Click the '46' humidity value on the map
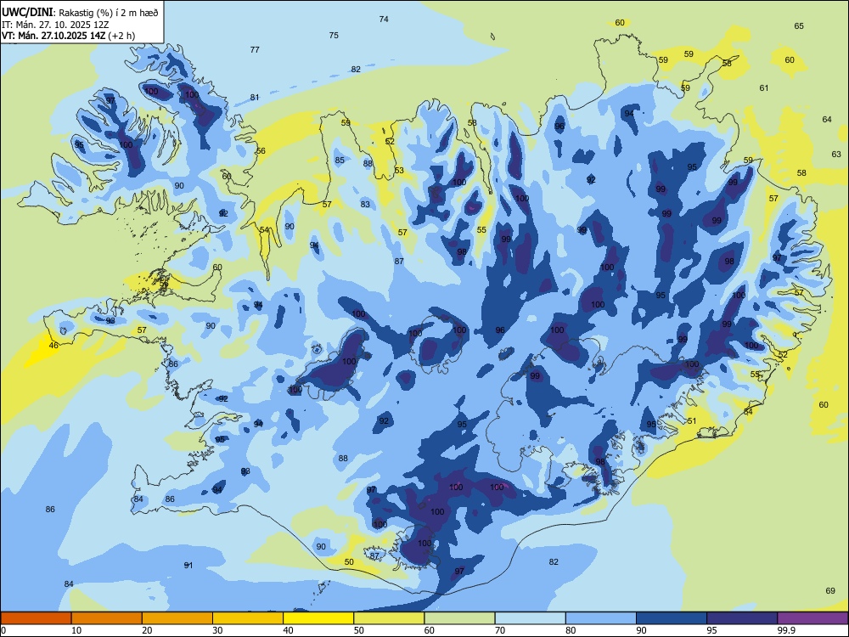Screen dimensions: 849x637 pos(53,346)
